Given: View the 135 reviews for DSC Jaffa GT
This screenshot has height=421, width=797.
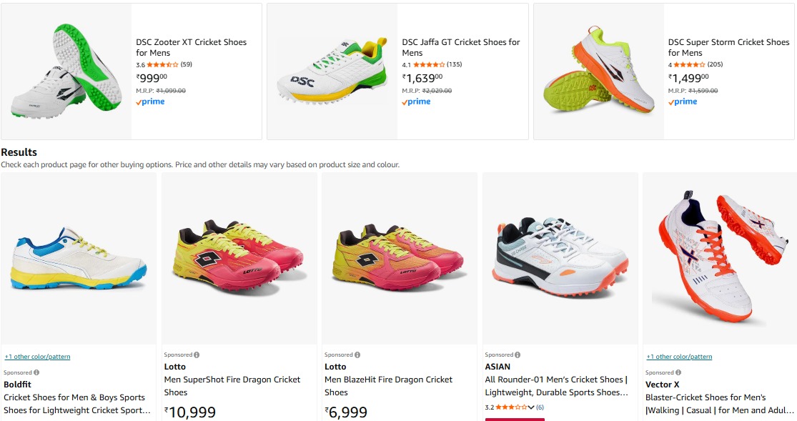Looking at the screenshot, I should (454, 64).
